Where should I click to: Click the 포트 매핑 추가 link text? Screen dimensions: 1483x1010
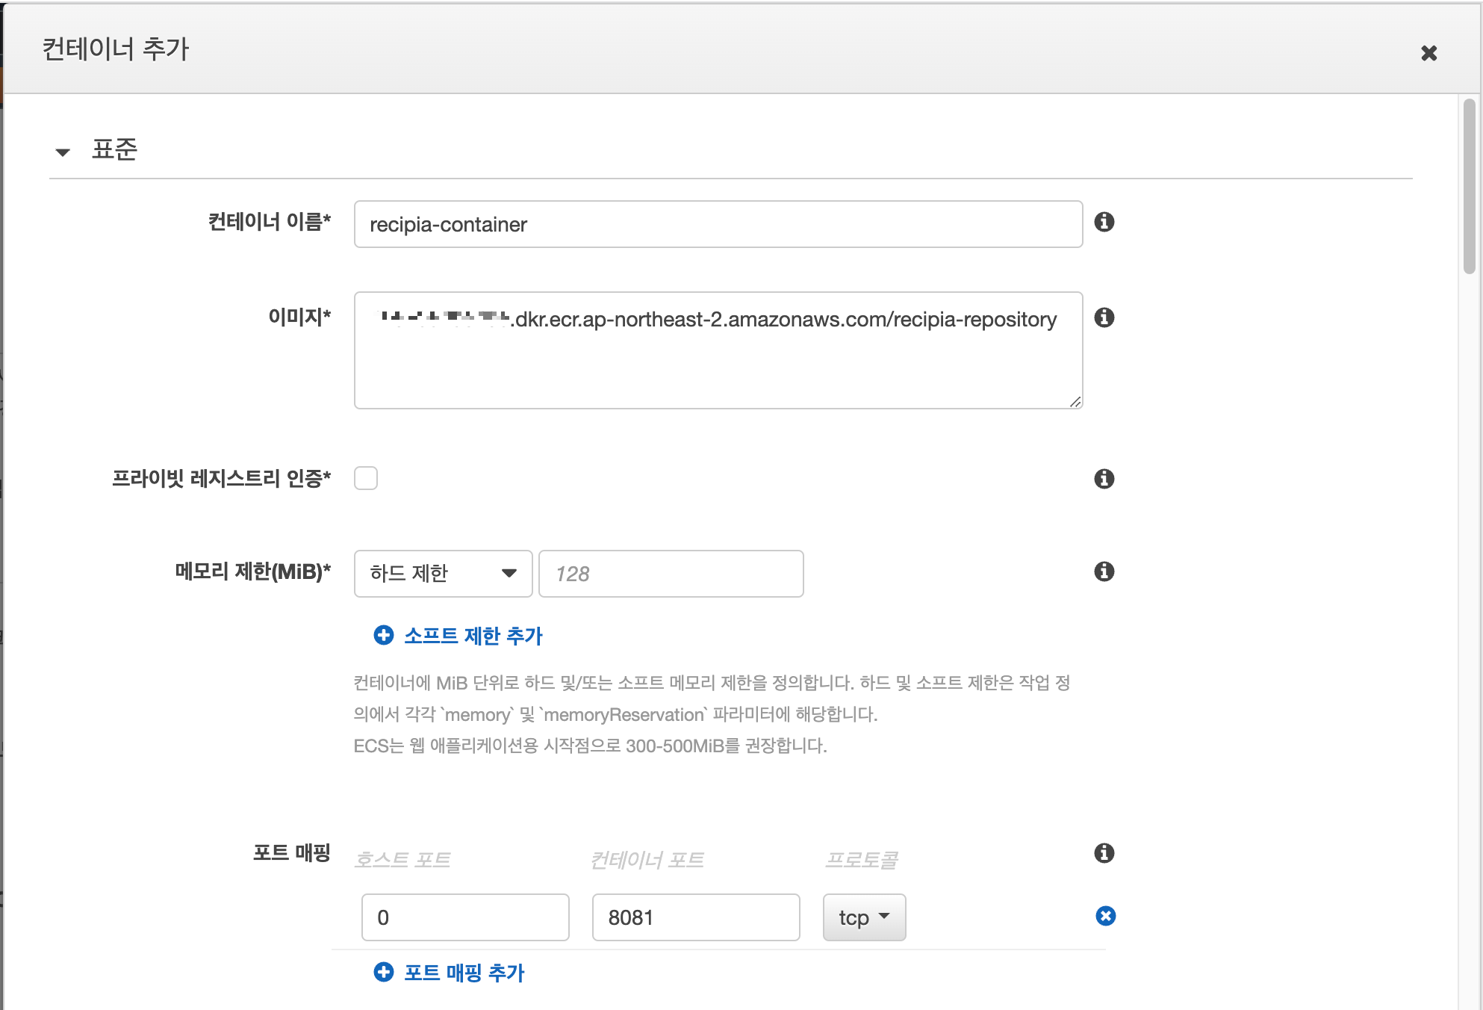click(464, 973)
